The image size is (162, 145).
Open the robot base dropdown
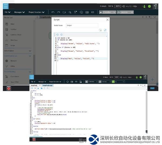(x=107, y=12)
